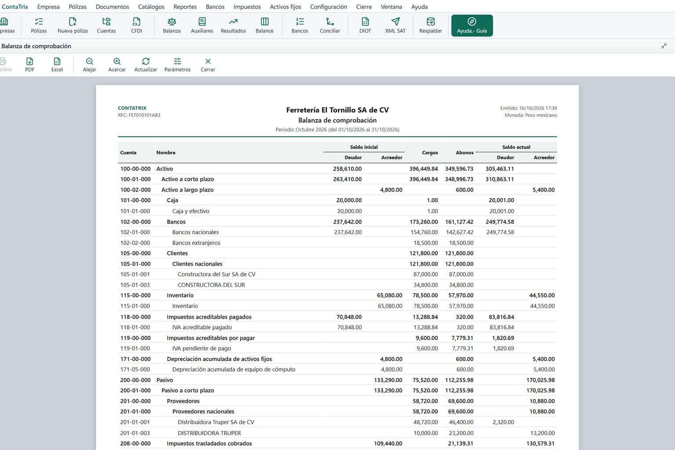This screenshot has width=675, height=450.
Task: Select the account number 201-01-001
Action: 135,422
